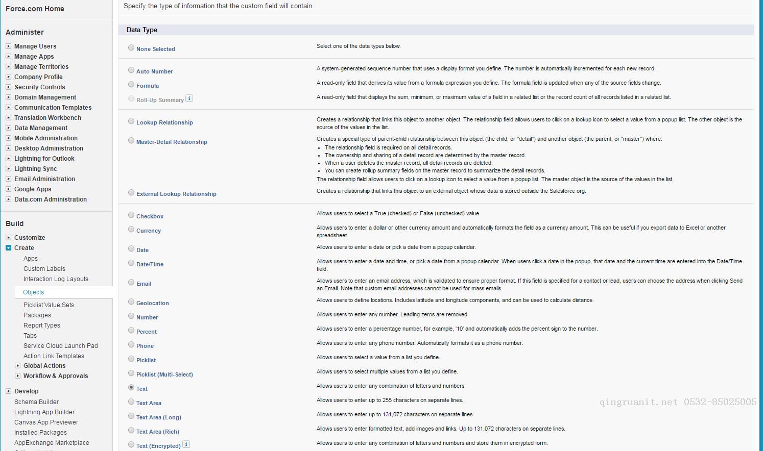Click Translation Workbench label
The image size is (763, 451).
coord(47,118)
